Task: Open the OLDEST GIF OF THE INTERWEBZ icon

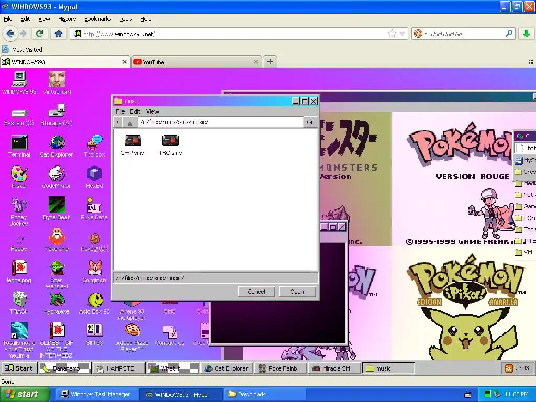Action: point(57,340)
